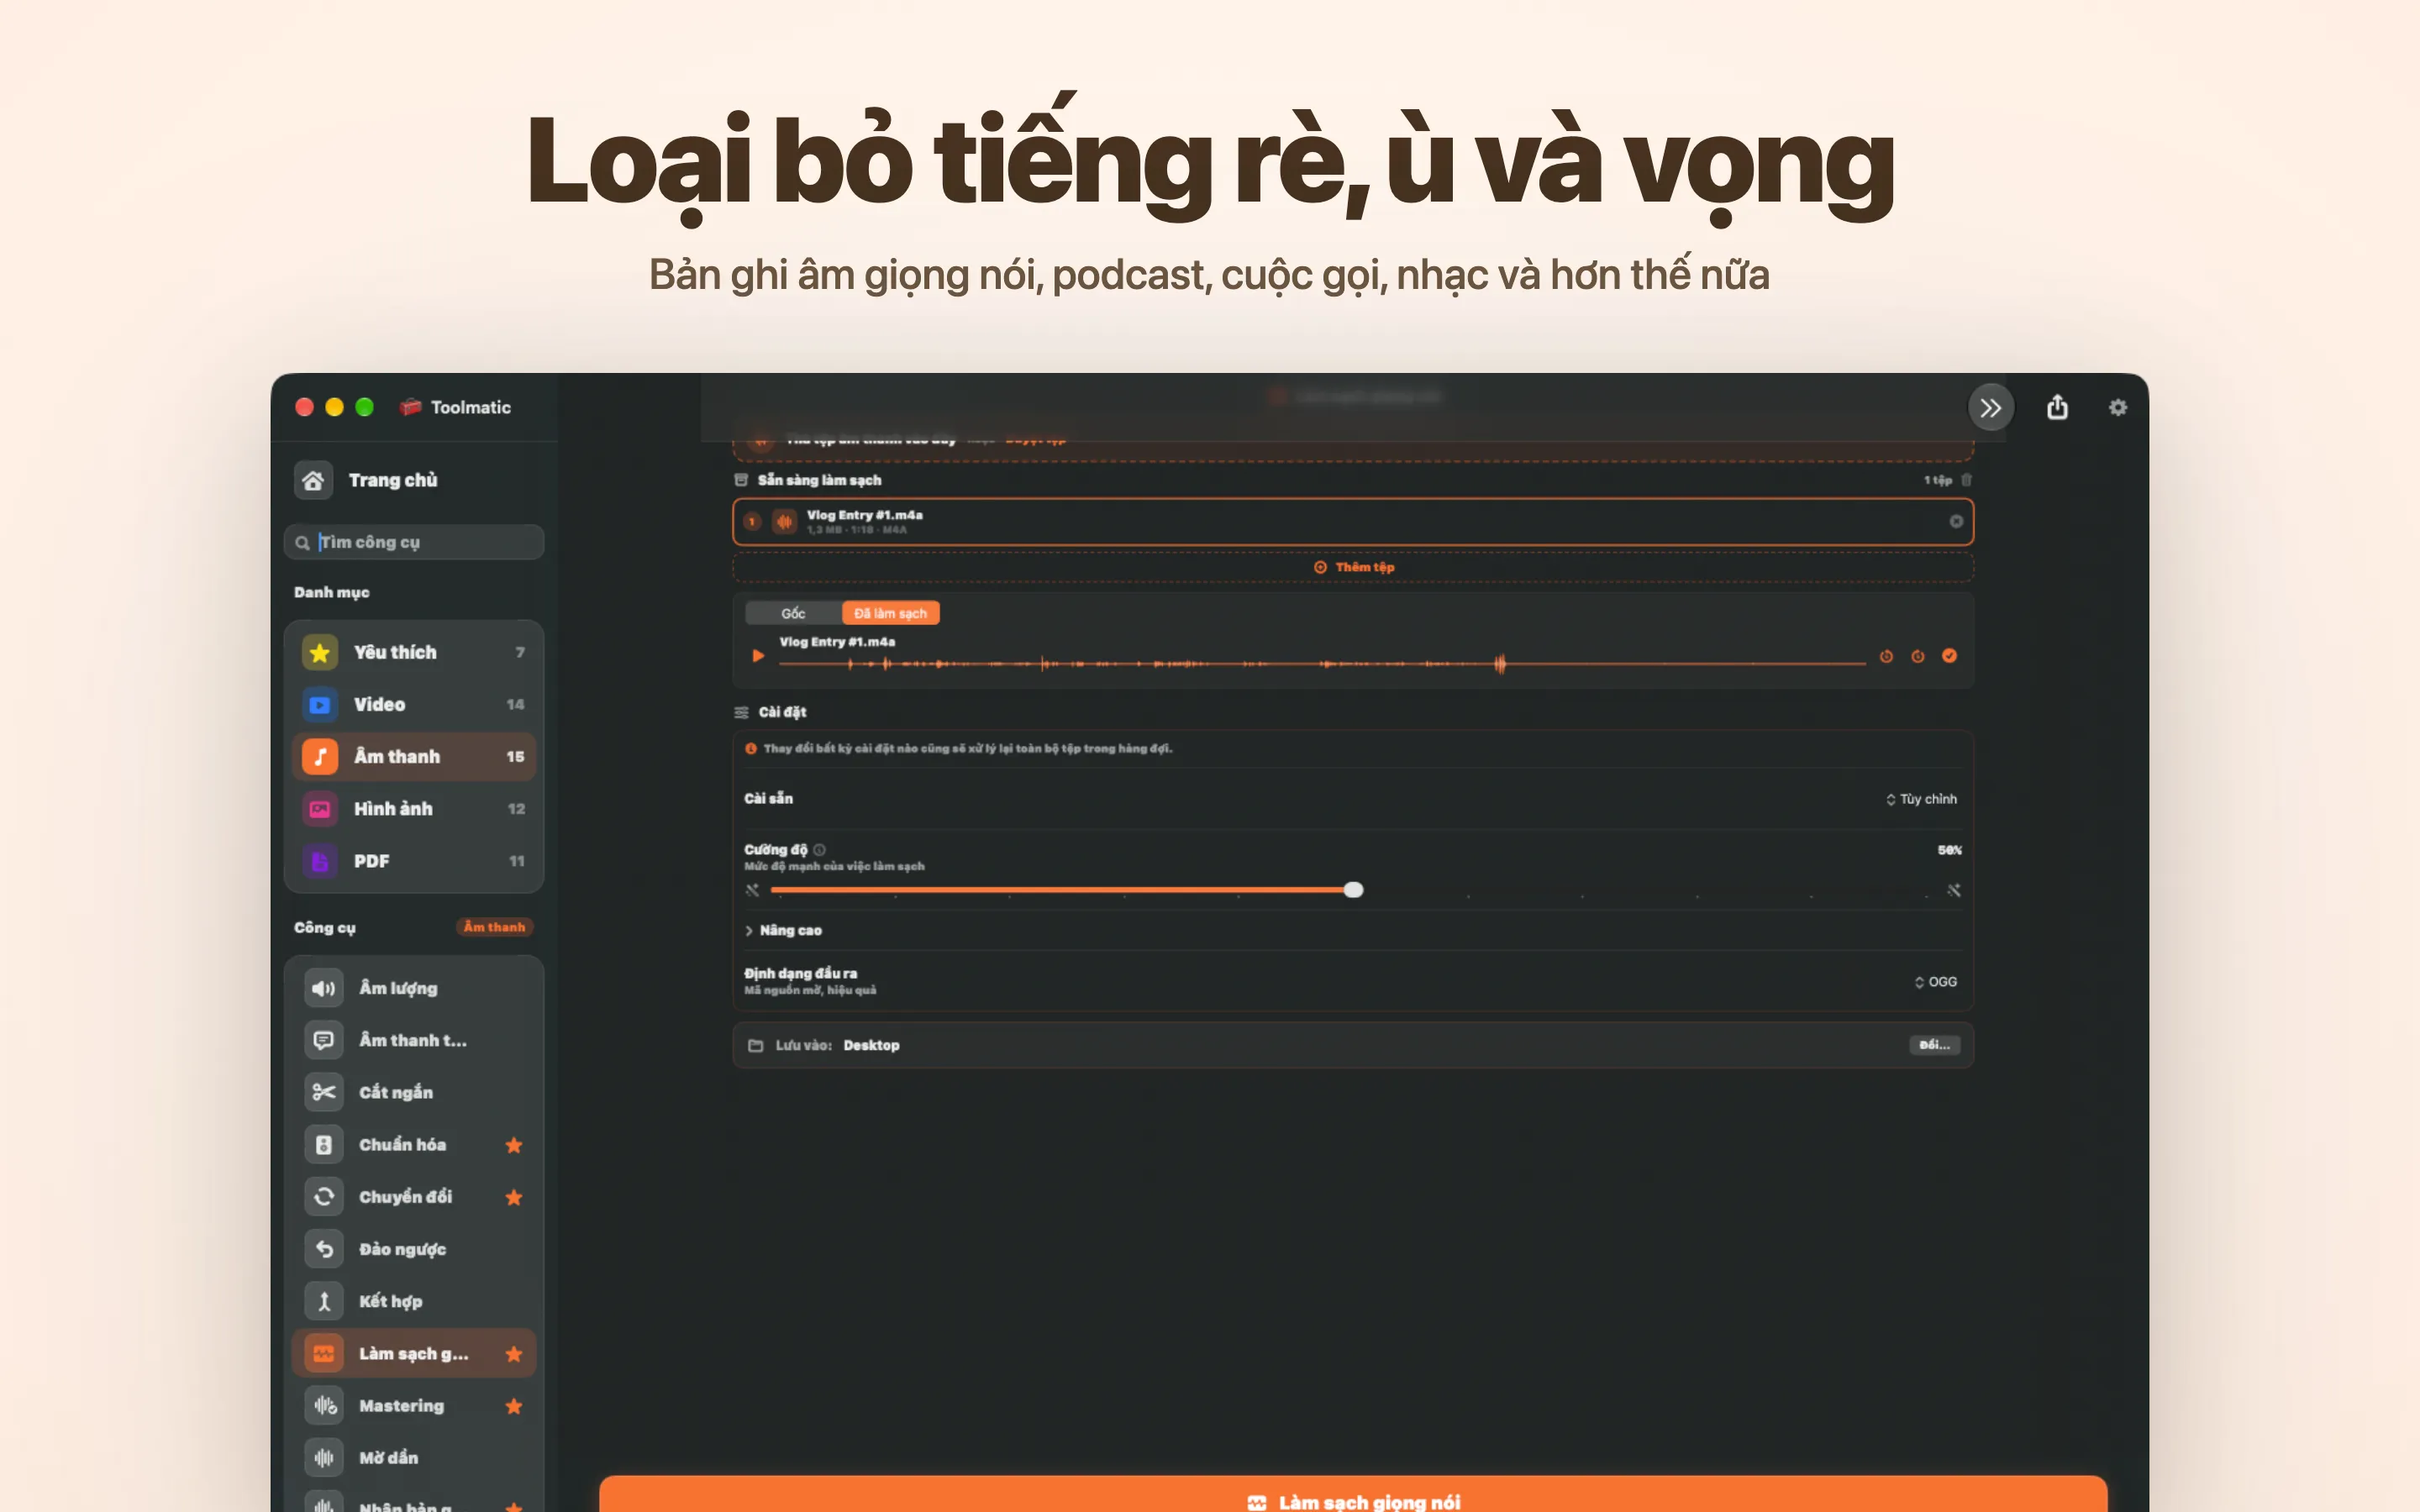Click the Làm sạch giọng nói button

(x=1353, y=1494)
